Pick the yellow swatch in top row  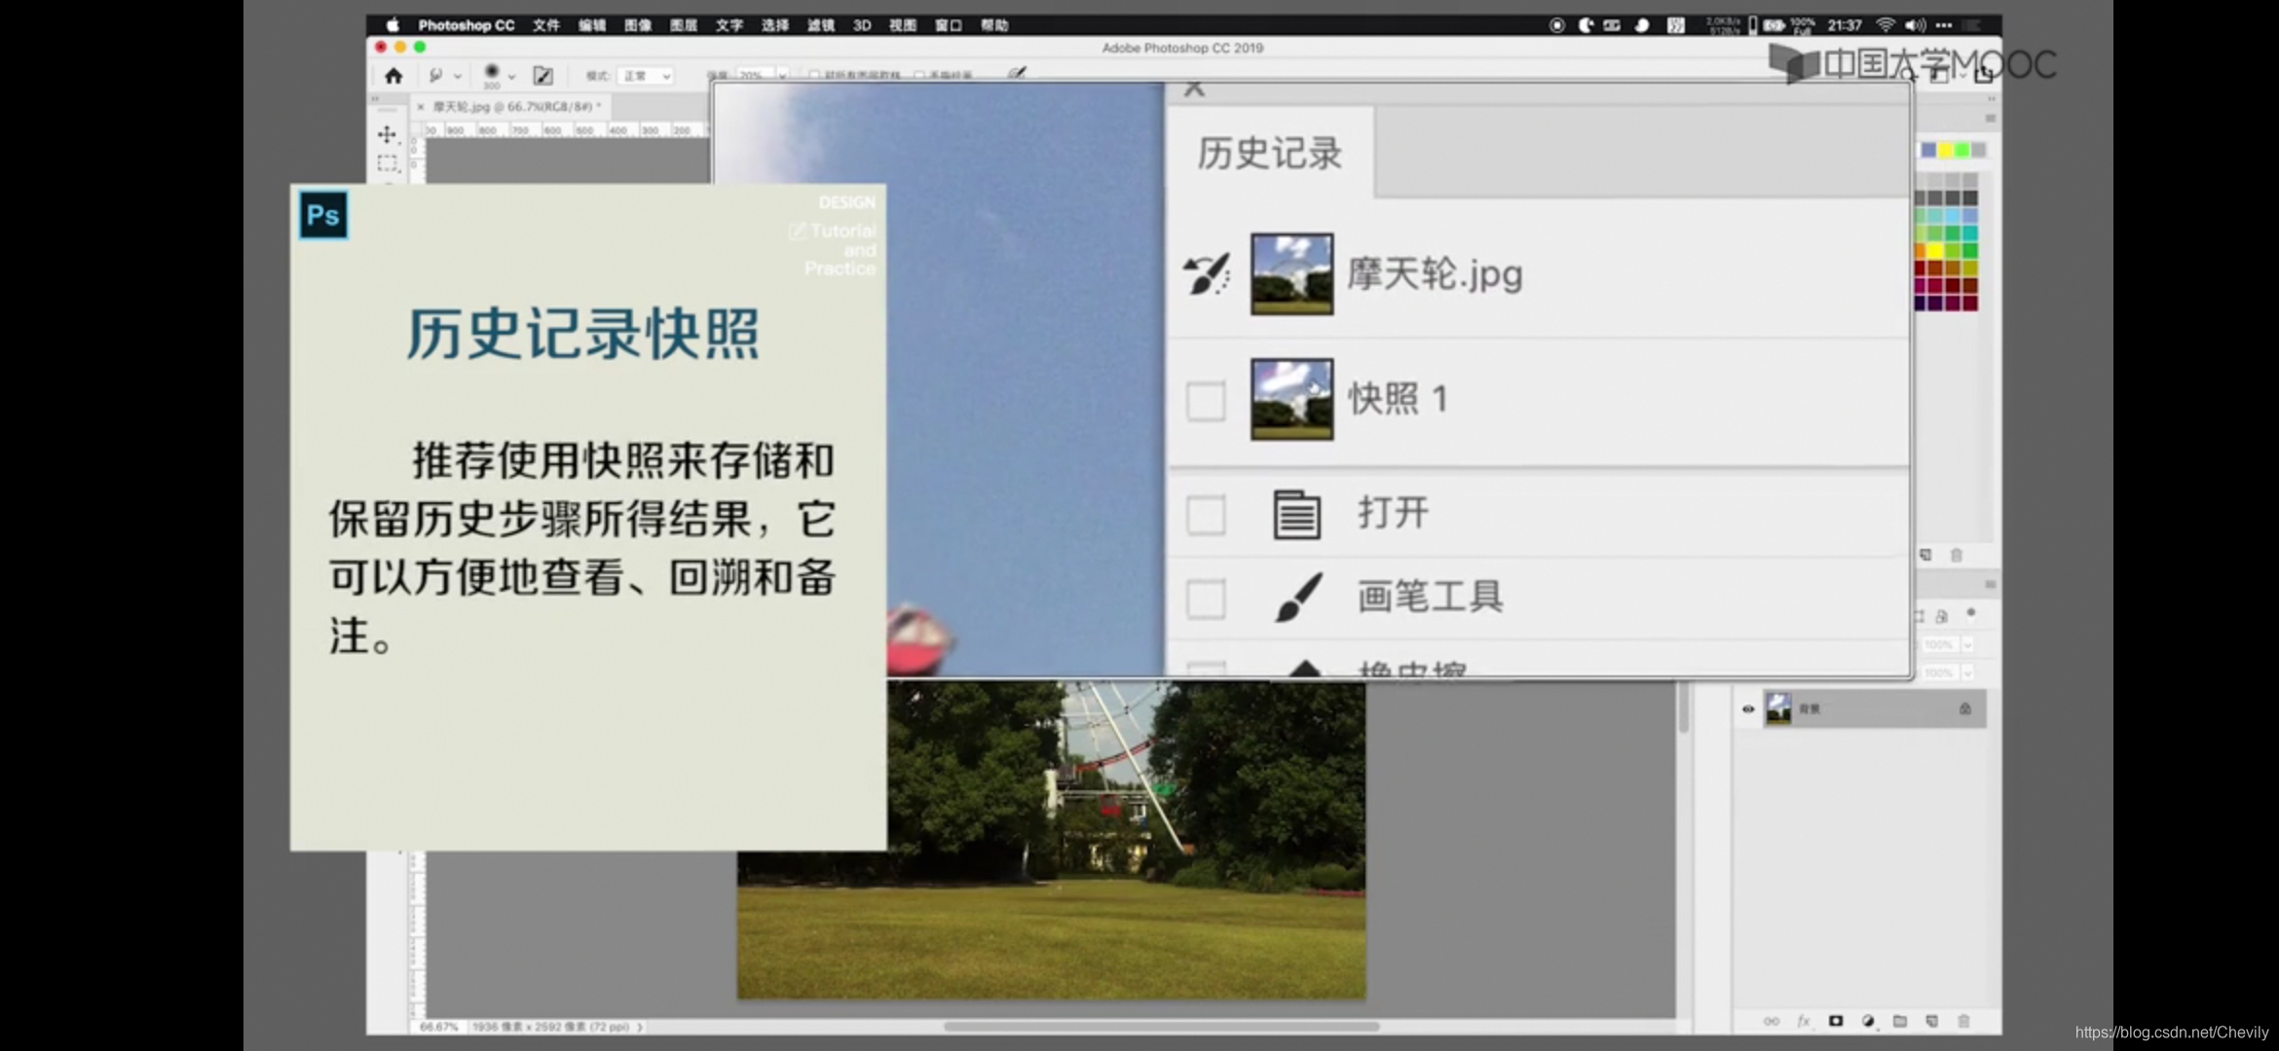1945,150
